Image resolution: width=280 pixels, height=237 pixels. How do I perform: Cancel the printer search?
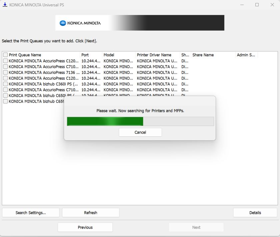(x=140, y=132)
